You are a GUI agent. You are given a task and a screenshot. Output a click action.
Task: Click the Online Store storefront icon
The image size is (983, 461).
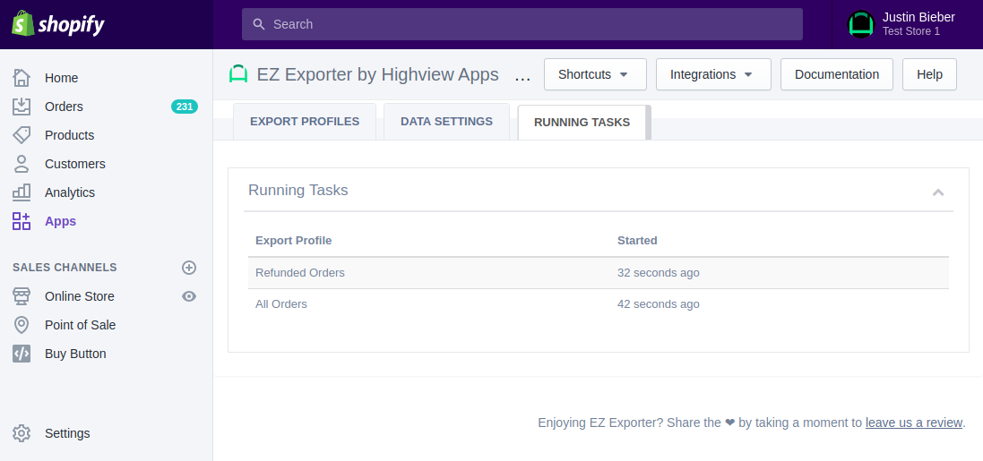pos(22,296)
